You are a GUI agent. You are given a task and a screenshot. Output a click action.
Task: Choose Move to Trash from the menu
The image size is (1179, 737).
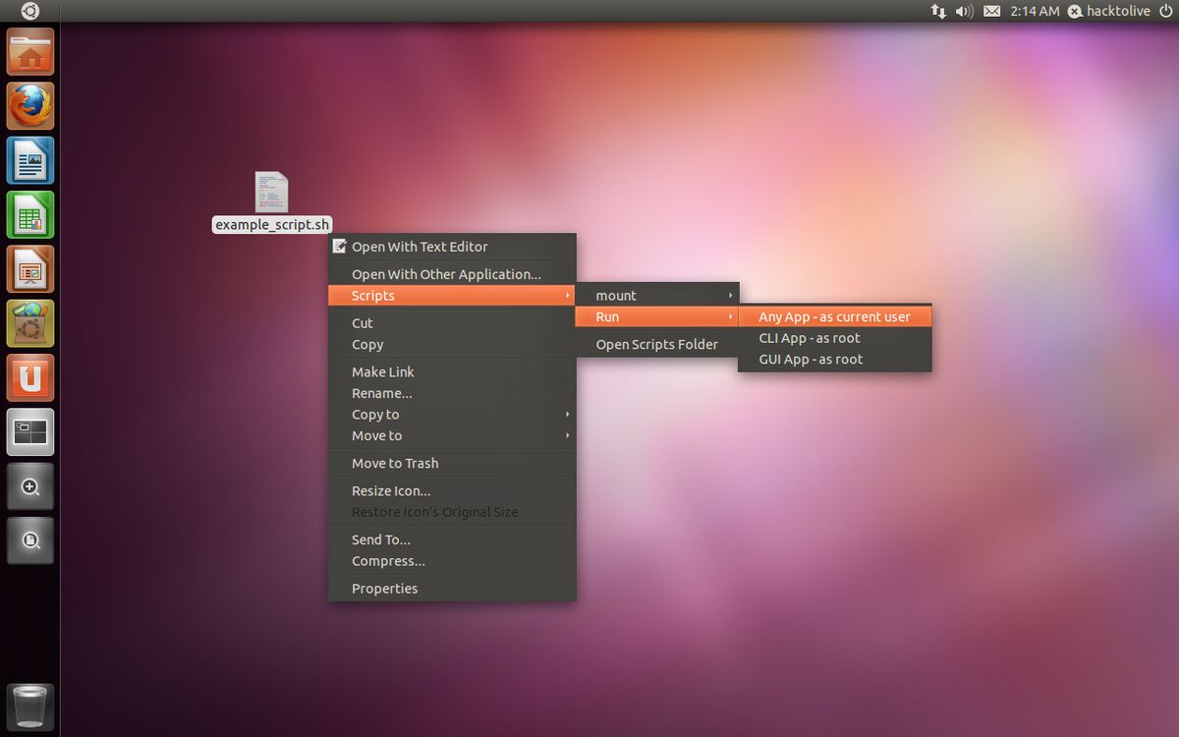pyautogui.click(x=395, y=463)
